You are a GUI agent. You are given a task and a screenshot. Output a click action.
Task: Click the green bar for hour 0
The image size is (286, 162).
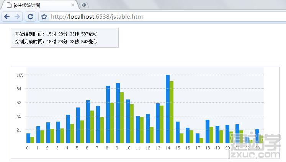click(x=32, y=140)
